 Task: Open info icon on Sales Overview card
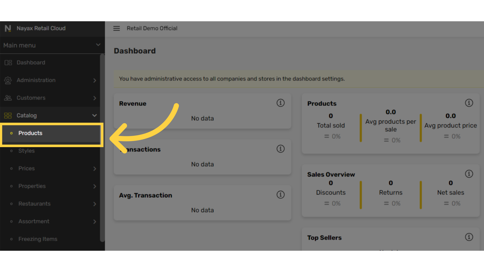469,174
